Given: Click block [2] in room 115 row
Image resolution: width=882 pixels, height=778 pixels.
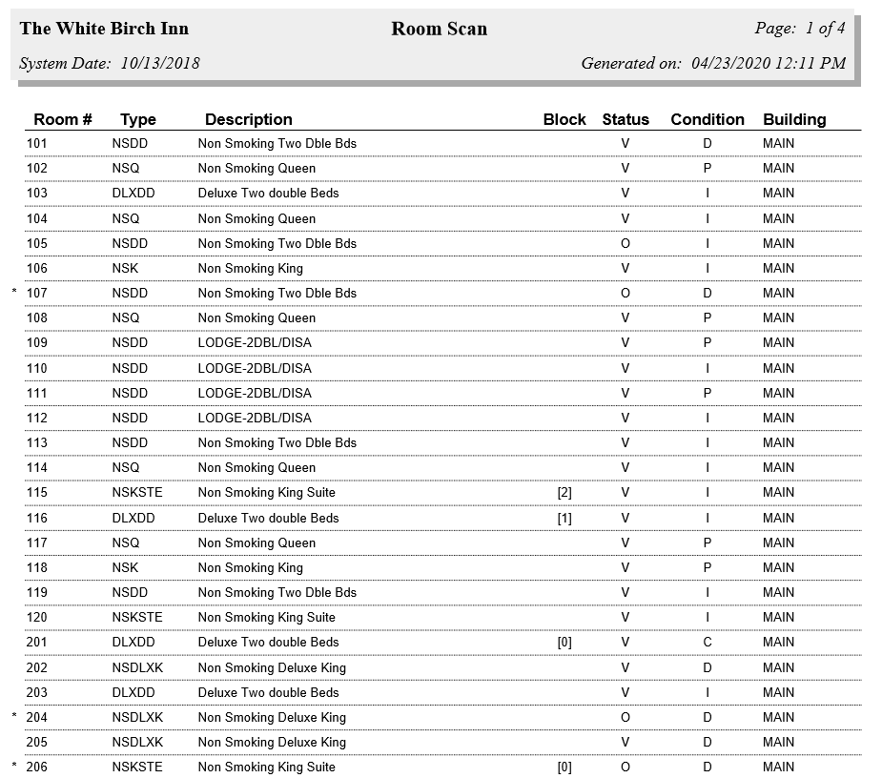Looking at the screenshot, I should tap(564, 493).
